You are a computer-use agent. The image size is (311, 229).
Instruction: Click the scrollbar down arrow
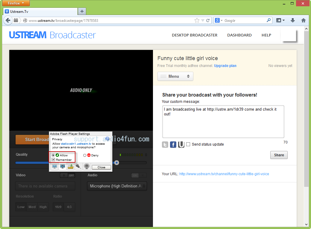point(307,225)
